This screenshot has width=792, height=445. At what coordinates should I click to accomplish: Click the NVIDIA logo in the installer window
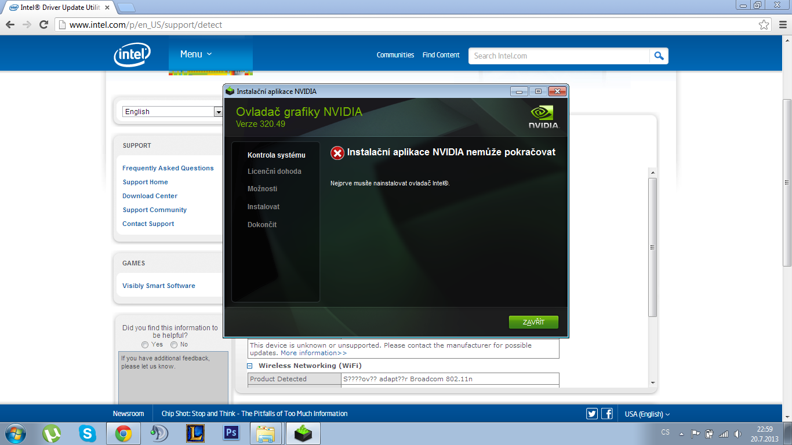543,116
